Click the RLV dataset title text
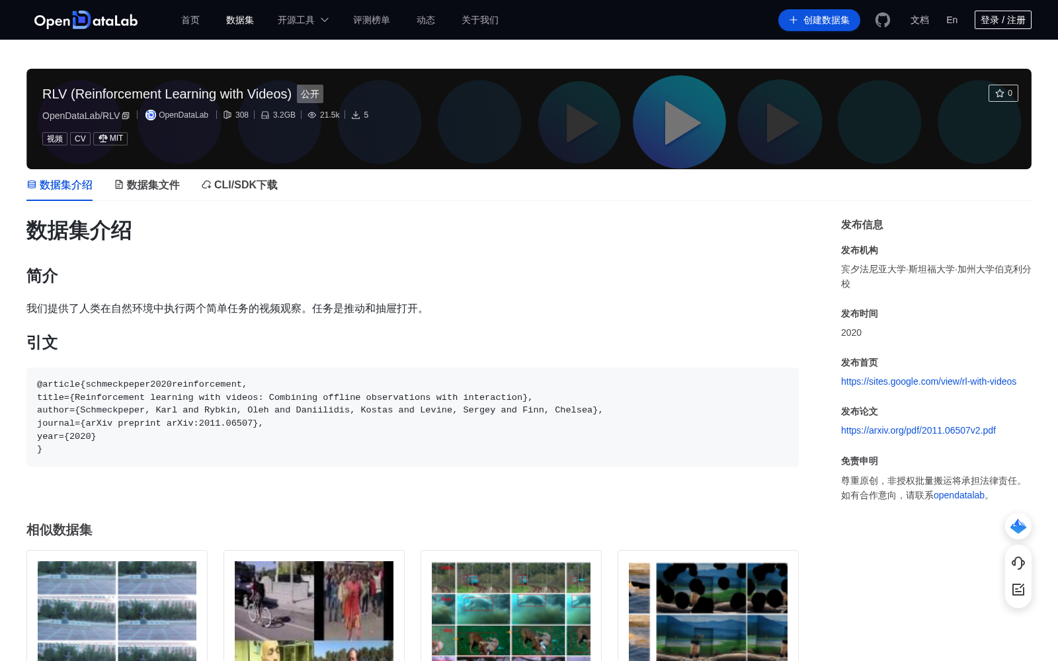This screenshot has height=661, width=1058. click(x=167, y=94)
